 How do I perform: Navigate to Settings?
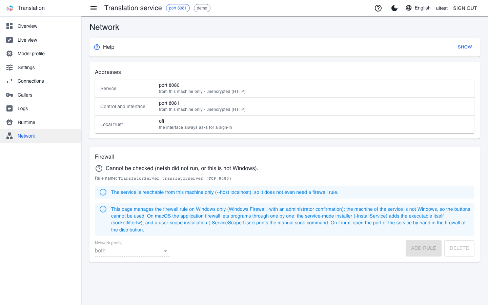click(x=41, y=67)
